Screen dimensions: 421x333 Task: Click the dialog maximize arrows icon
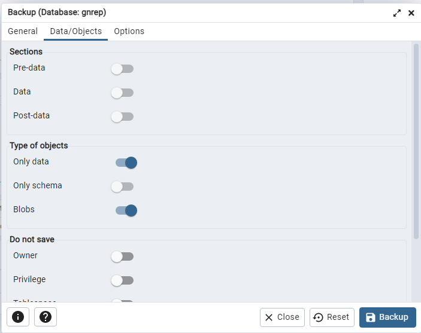click(397, 13)
